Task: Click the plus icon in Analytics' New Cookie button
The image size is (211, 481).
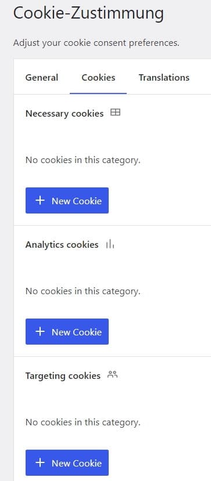Action: 40,332
